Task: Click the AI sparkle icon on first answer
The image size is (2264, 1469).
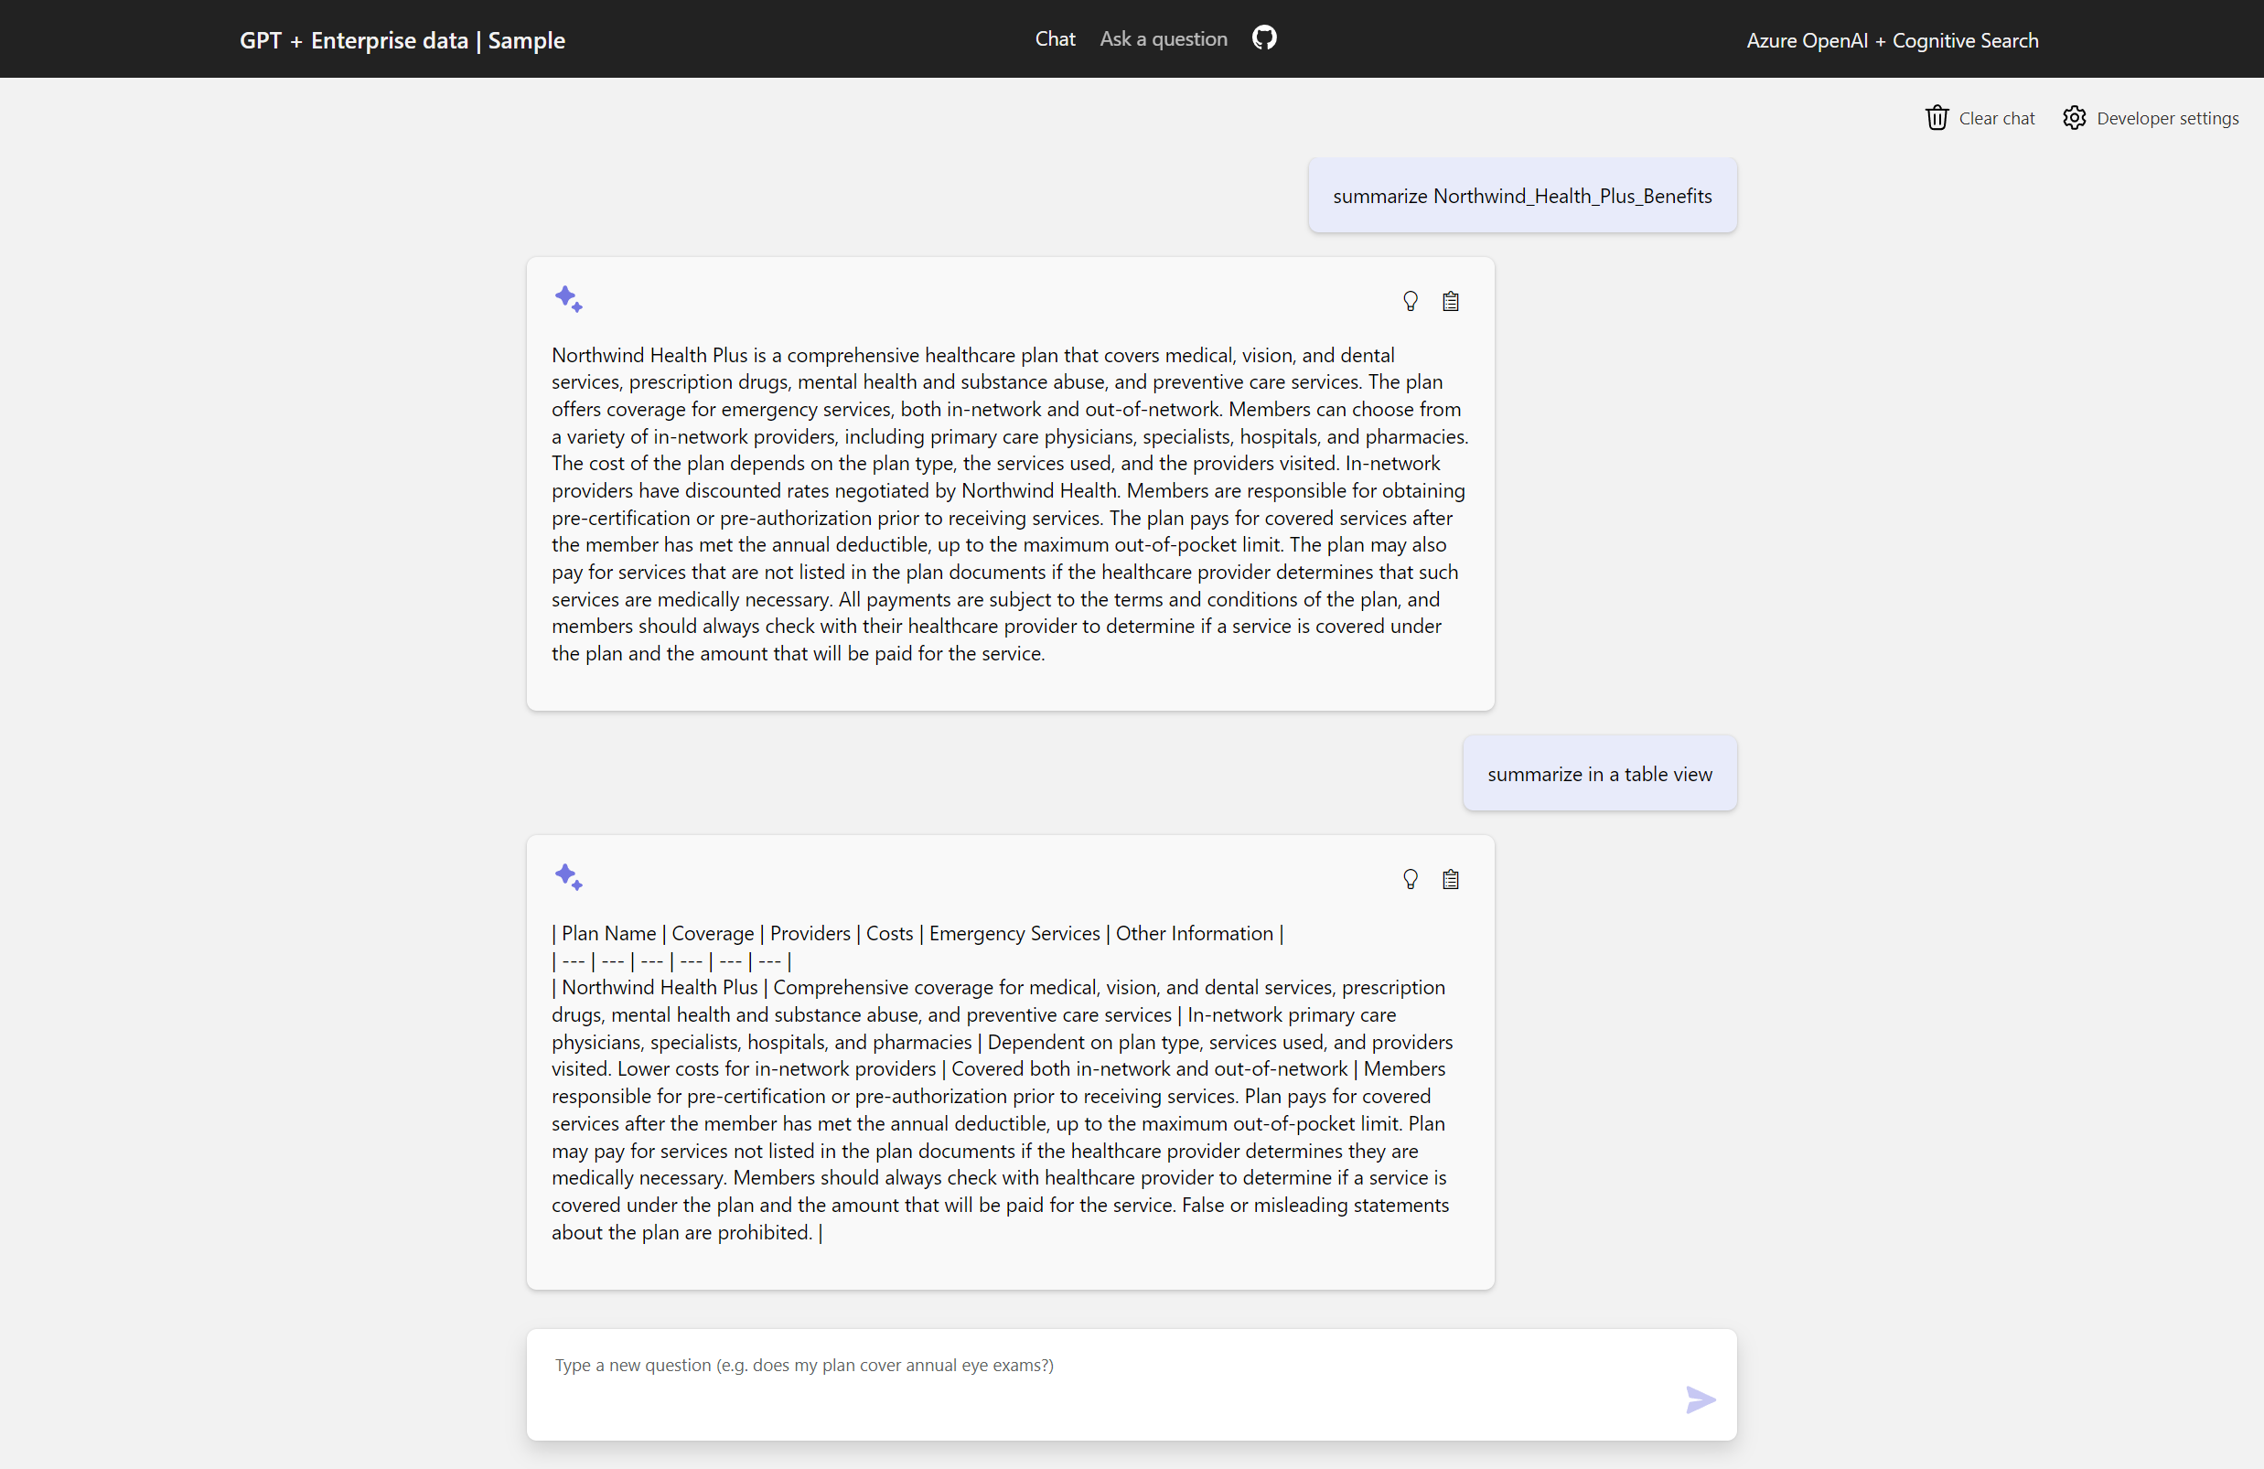Action: tap(569, 298)
